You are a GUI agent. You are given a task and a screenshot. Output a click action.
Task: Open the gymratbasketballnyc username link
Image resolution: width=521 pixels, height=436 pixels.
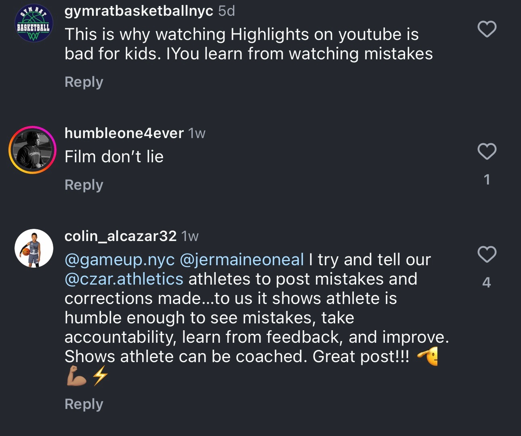139,11
